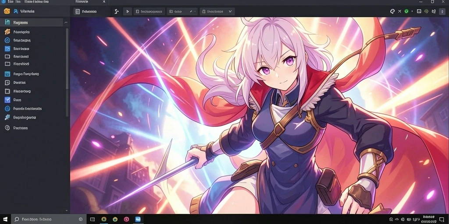449x224 pixels.
Task: Click the first toolbar button right of the play icon
Action: coord(149,11)
